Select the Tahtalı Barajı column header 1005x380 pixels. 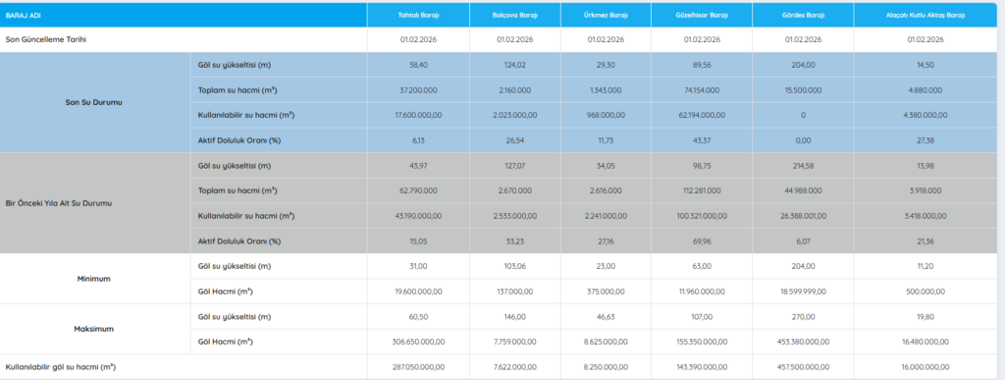tap(418, 15)
